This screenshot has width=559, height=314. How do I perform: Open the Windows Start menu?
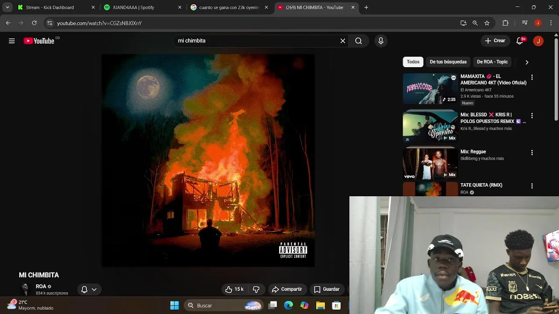[x=174, y=305]
